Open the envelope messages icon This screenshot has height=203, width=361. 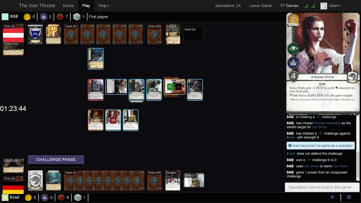(349, 197)
